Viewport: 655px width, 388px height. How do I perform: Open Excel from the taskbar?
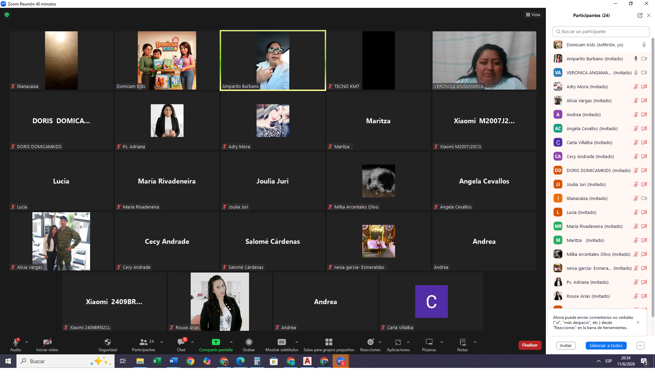(x=157, y=361)
